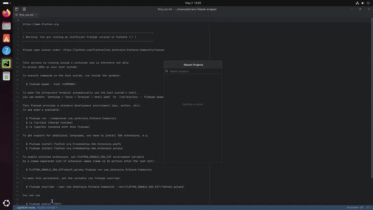Open the power menu in the system tray
373x210 pixels.
pyautogui.click(x=368, y=3)
